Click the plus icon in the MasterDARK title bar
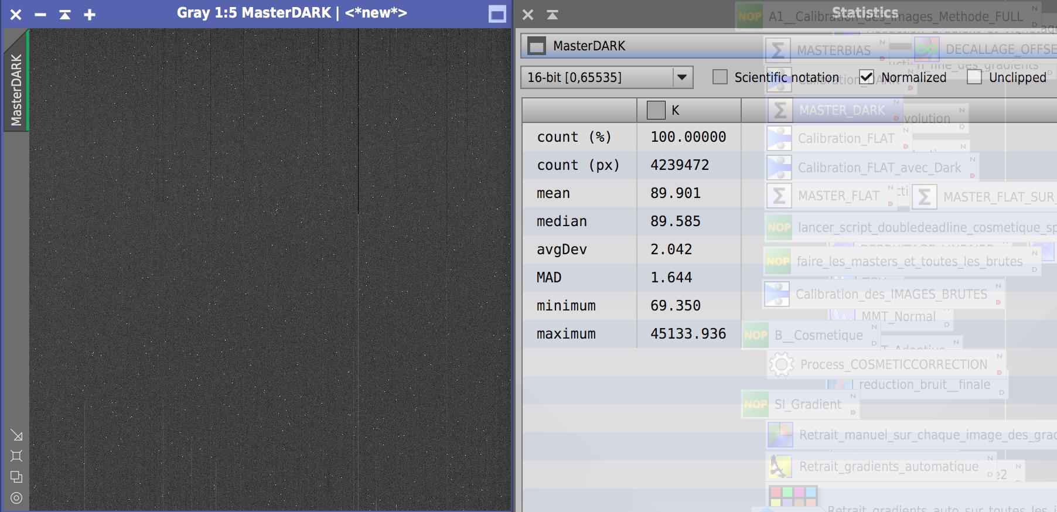 coord(90,15)
